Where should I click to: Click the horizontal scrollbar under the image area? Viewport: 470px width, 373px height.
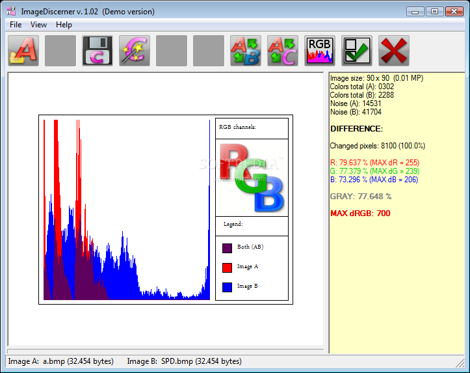[166, 351]
